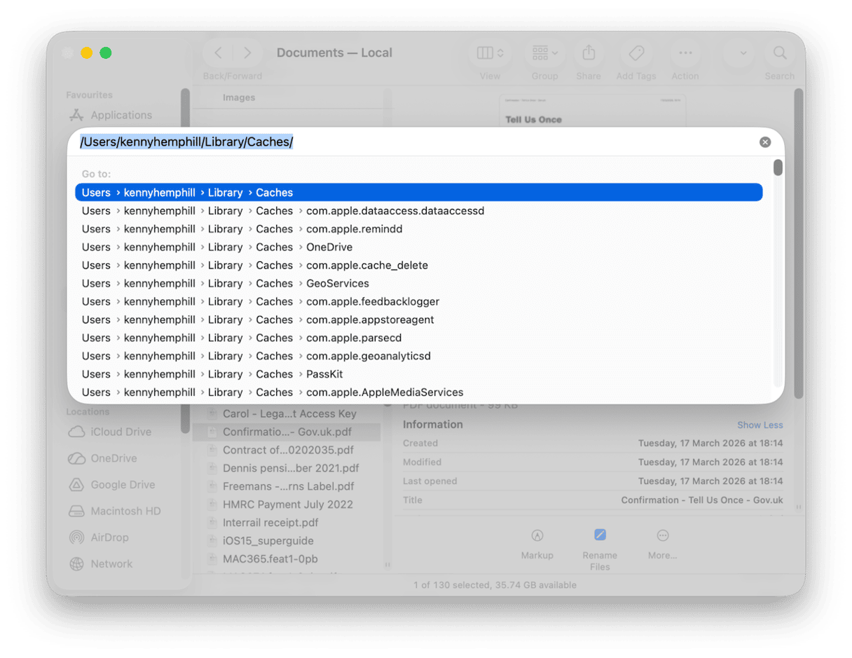The image size is (852, 658).
Task: Clear the path field with the X button
Action: (765, 142)
